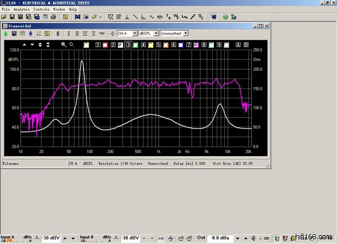This screenshot has height=244, width=337.
Task: Click the multicolor curves overlay icon
Action: tap(22, 34)
